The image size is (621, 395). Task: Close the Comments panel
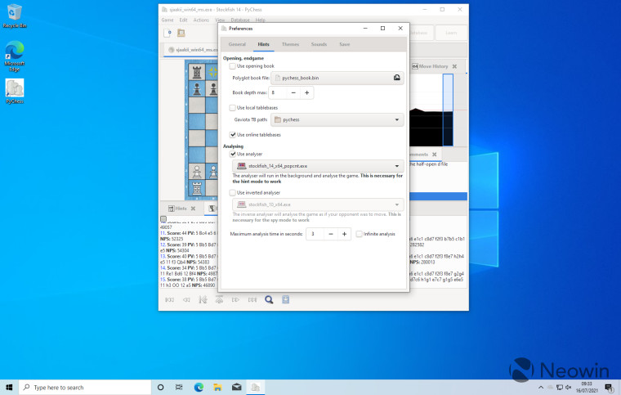pyautogui.click(x=434, y=155)
